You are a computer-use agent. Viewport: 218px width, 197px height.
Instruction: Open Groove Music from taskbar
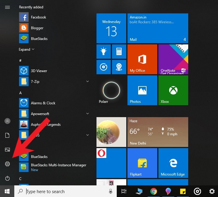click(x=197, y=191)
